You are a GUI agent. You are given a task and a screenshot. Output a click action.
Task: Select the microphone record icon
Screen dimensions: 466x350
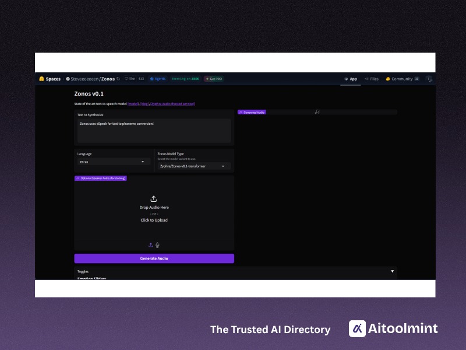[157, 245]
